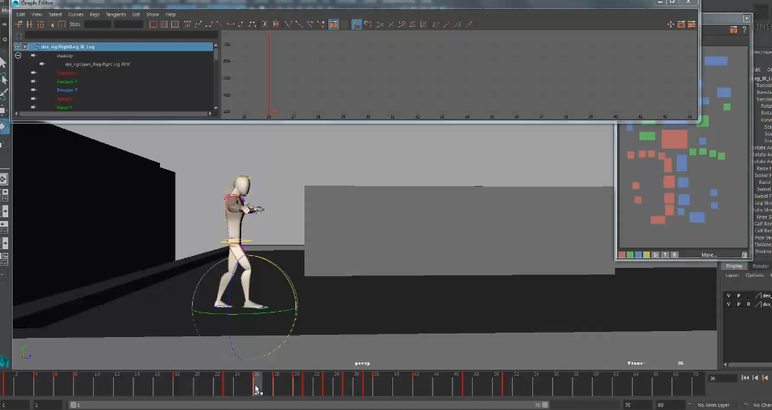Toggle Time Snap in Graph Editor
This screenshot has height=410, width=772.
356,24
